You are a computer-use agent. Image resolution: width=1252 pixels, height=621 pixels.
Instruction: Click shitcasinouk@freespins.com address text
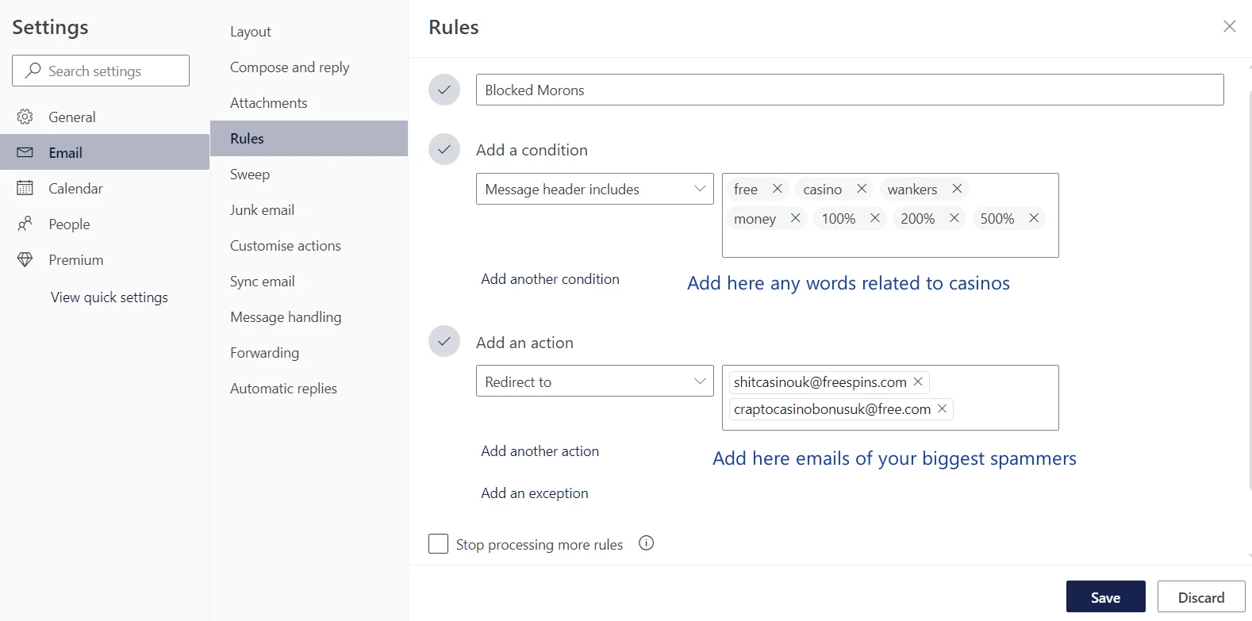[x=820, y=382]
